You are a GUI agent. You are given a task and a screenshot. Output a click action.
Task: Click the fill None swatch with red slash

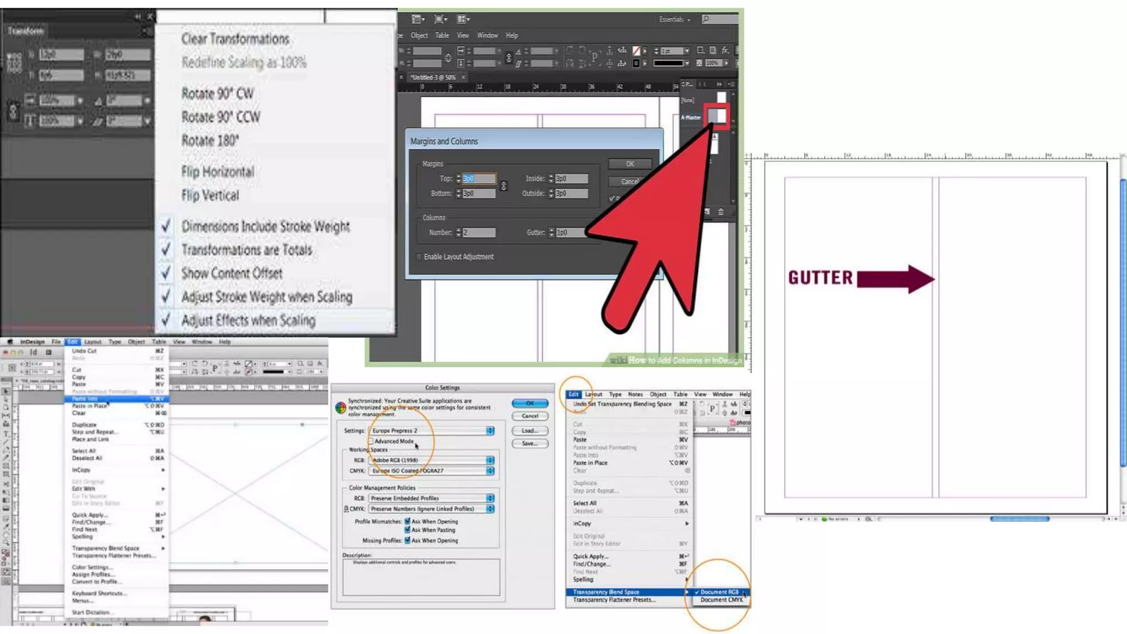click(637, 51)
